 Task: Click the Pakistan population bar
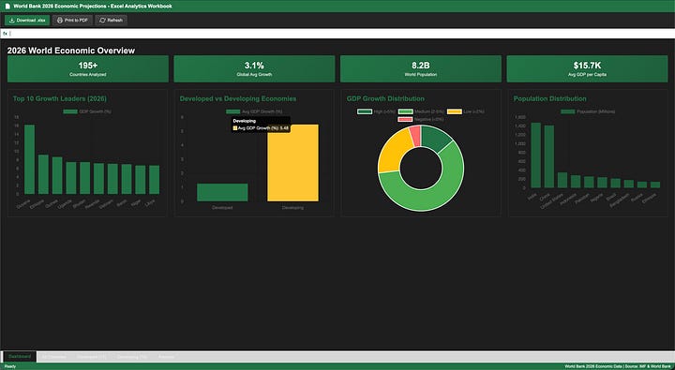point(589,183)
